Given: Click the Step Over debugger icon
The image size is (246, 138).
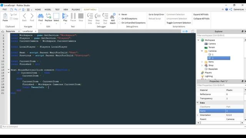Looking at the screenshot, I should point(98,16).
